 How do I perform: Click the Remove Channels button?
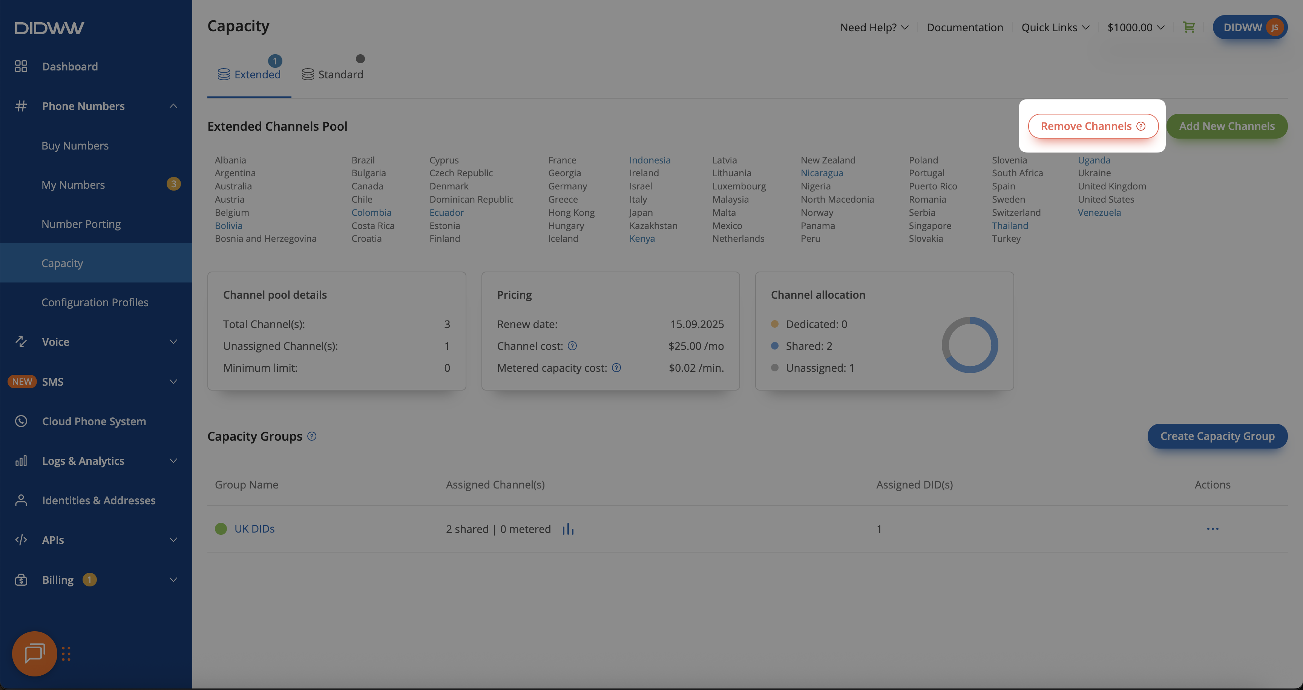pos(1093,126)
